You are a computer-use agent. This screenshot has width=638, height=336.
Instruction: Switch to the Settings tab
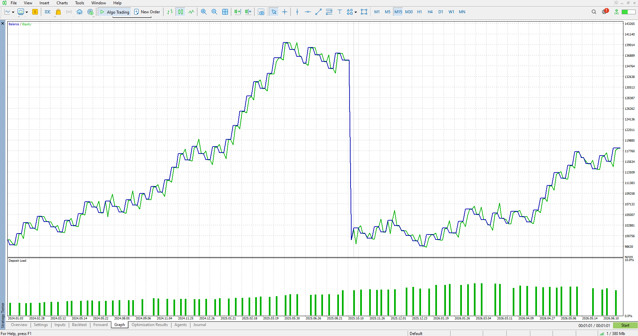click(41, 325)
